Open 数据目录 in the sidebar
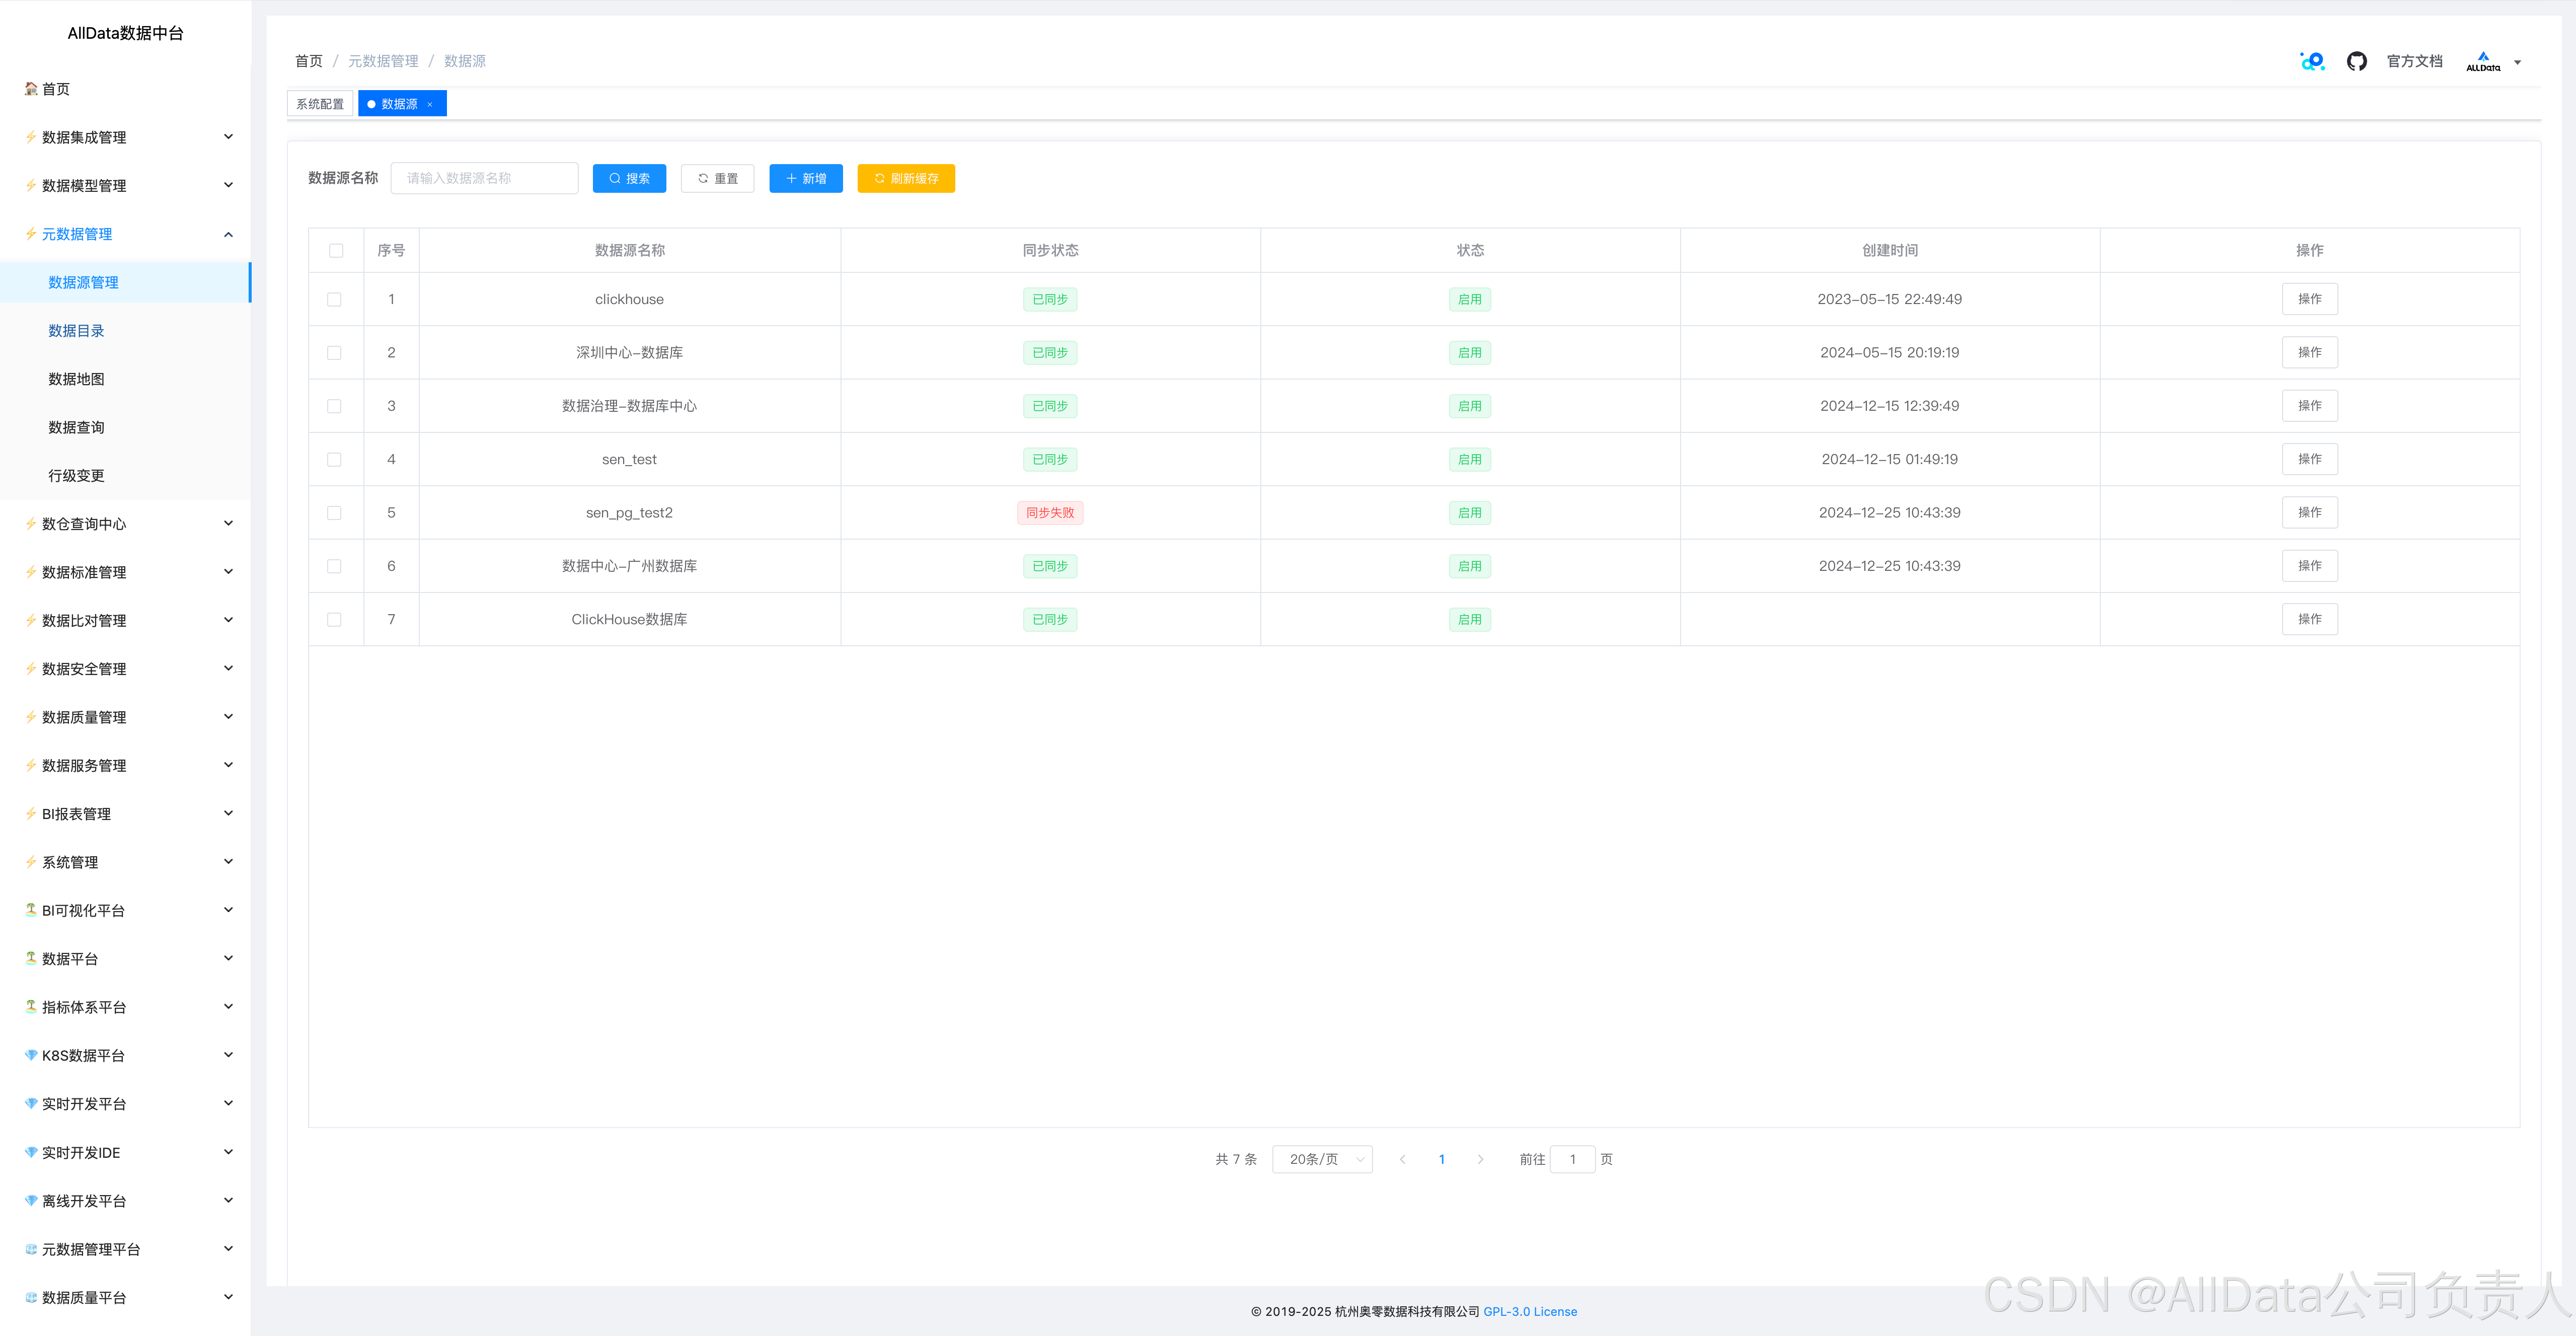Screen dimensions: 2576x1336 [x=76, y=331]
